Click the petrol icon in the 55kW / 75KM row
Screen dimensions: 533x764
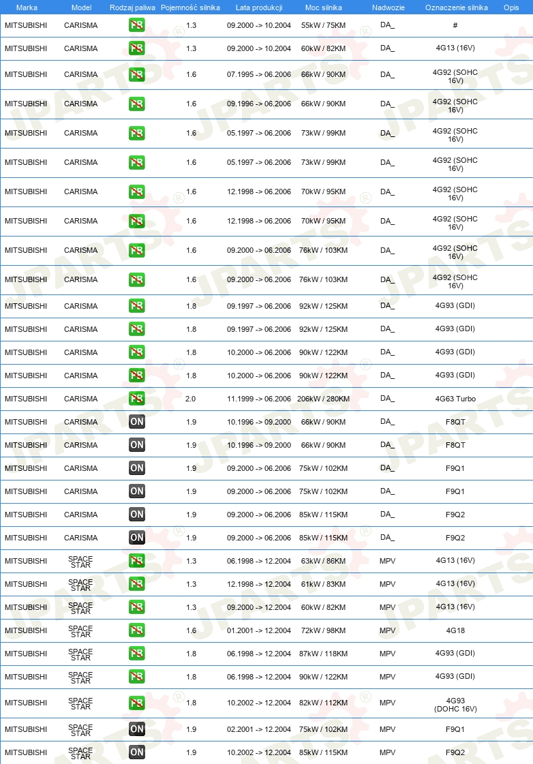137,25
